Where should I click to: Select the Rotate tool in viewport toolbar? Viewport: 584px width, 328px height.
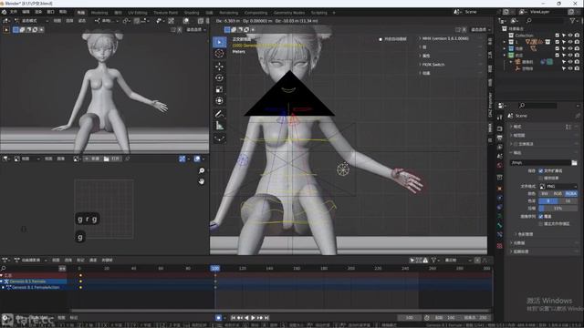pos(219,77)
